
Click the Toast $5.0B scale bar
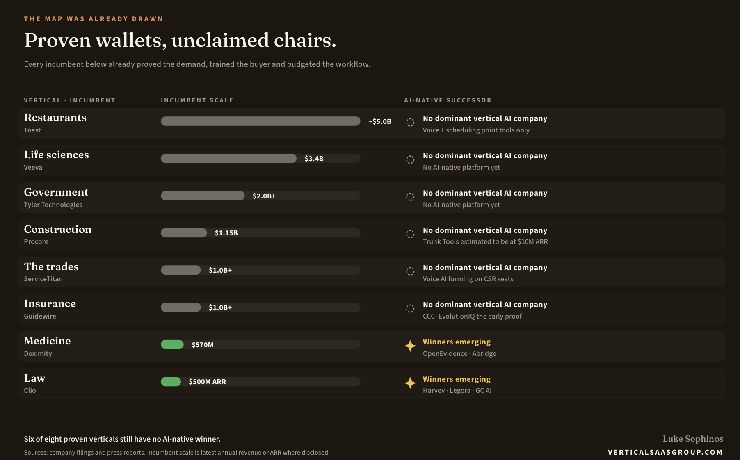coord(260,121)
